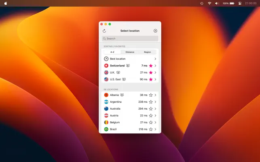Image resolution: width=260 pixels, height=162 pixels.
Task: Click the Argentina flag icon
Action: [x=106, y=102]
